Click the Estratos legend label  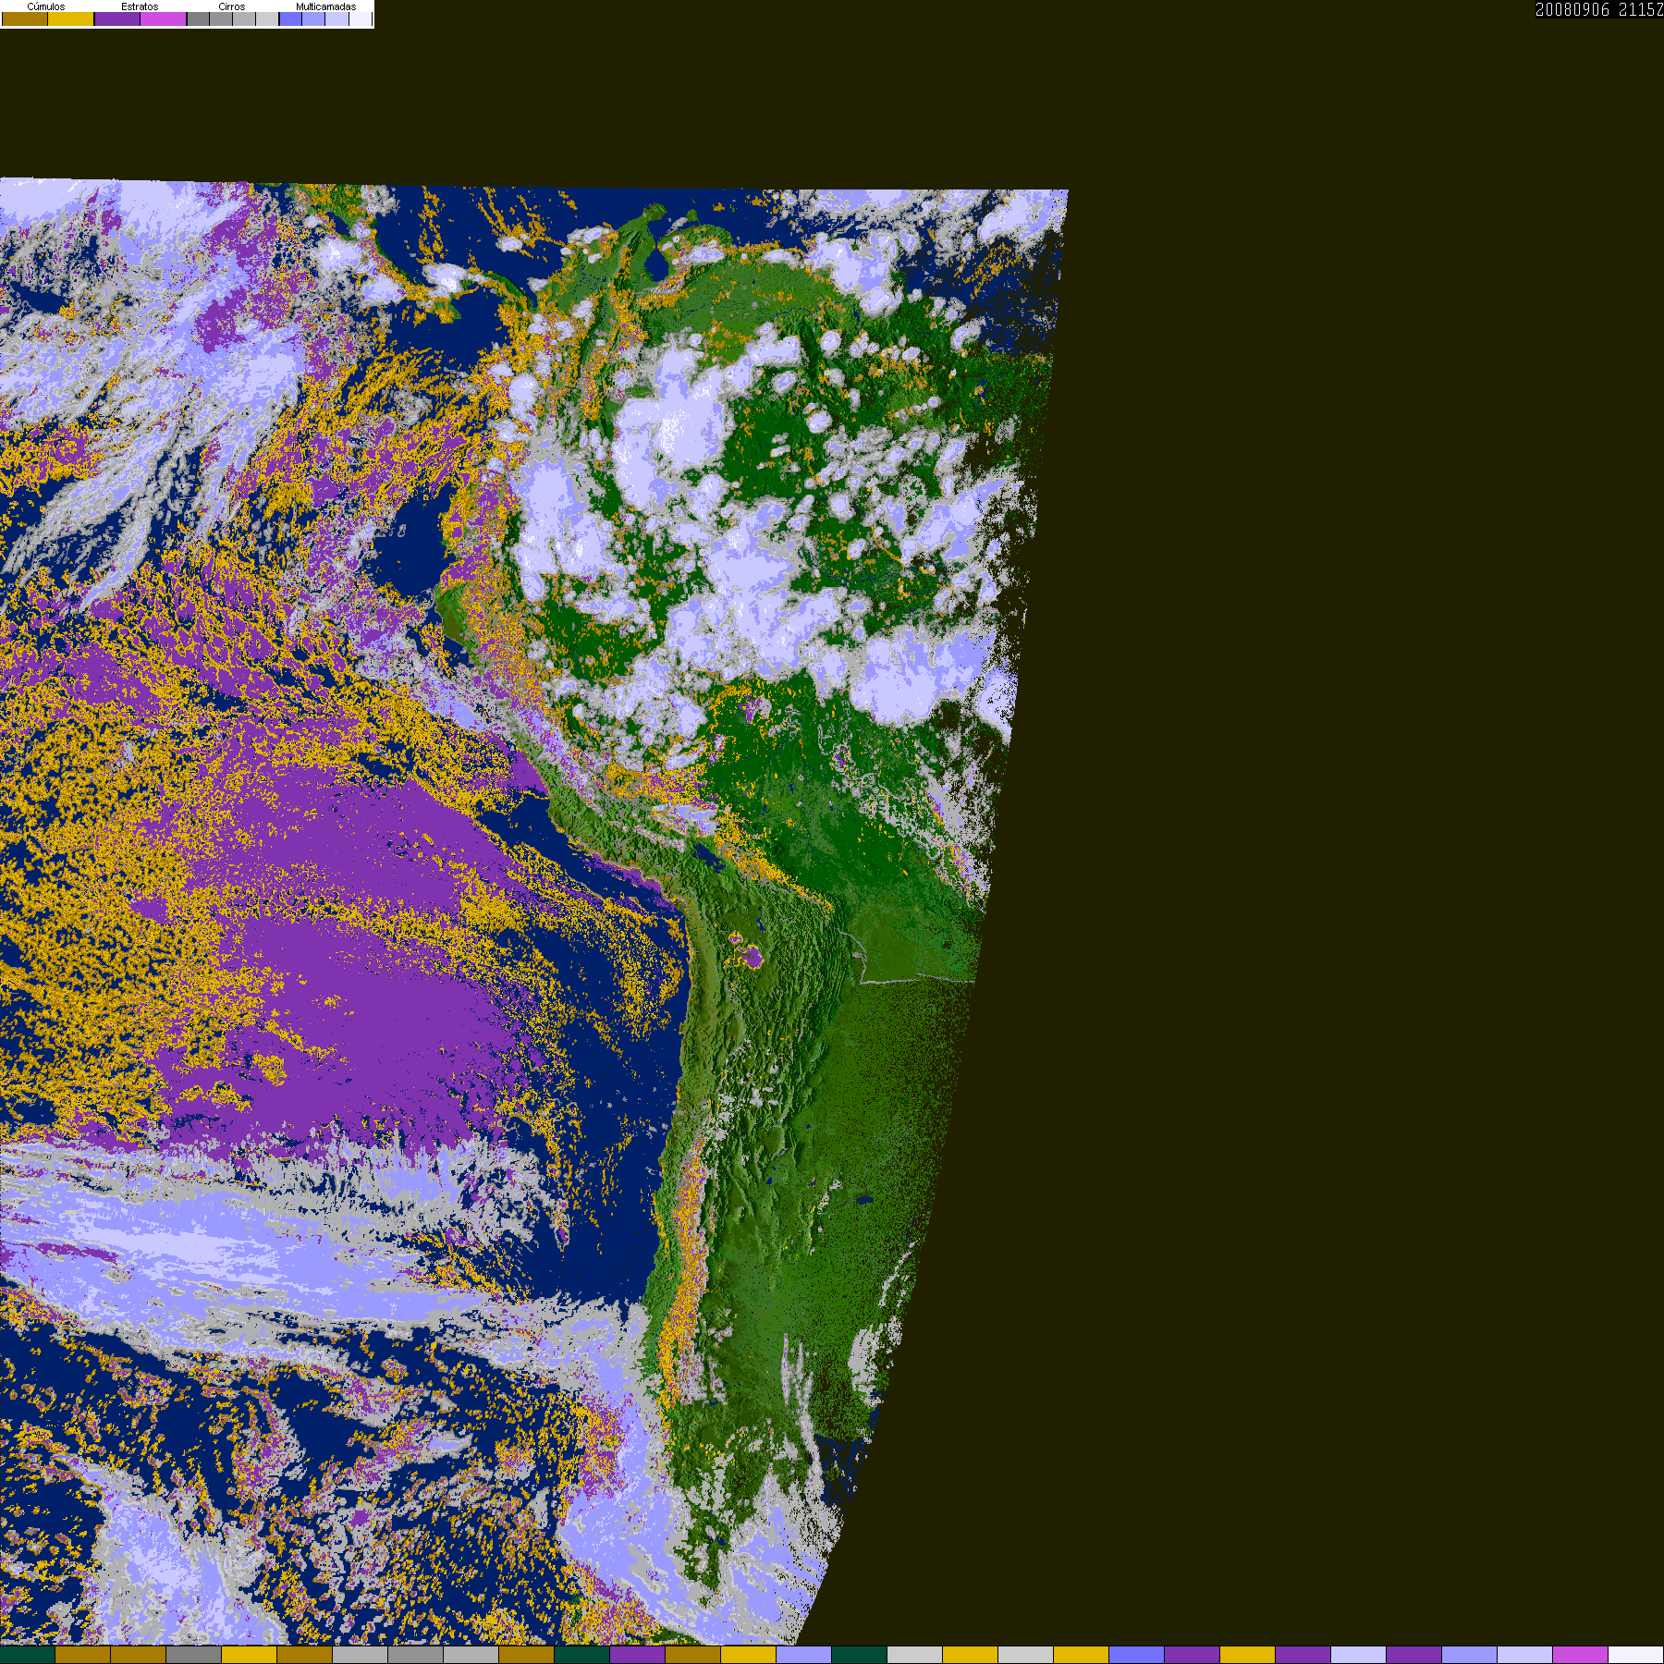(140, 6)
